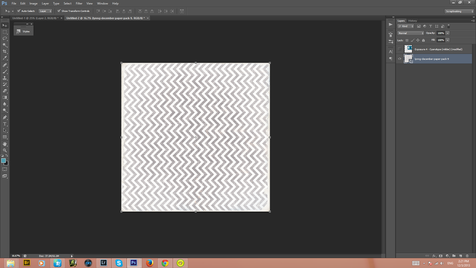Toggle lock position
This screenshot has height=268, width=476.
(418, 40)
